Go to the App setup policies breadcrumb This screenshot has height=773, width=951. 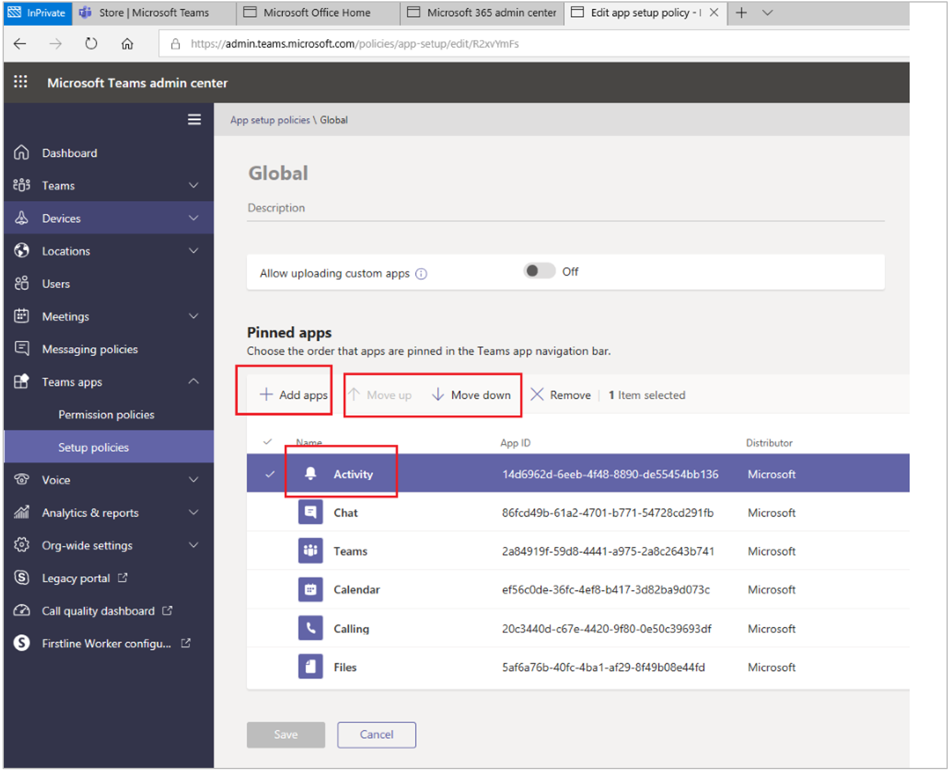point(270,120)
